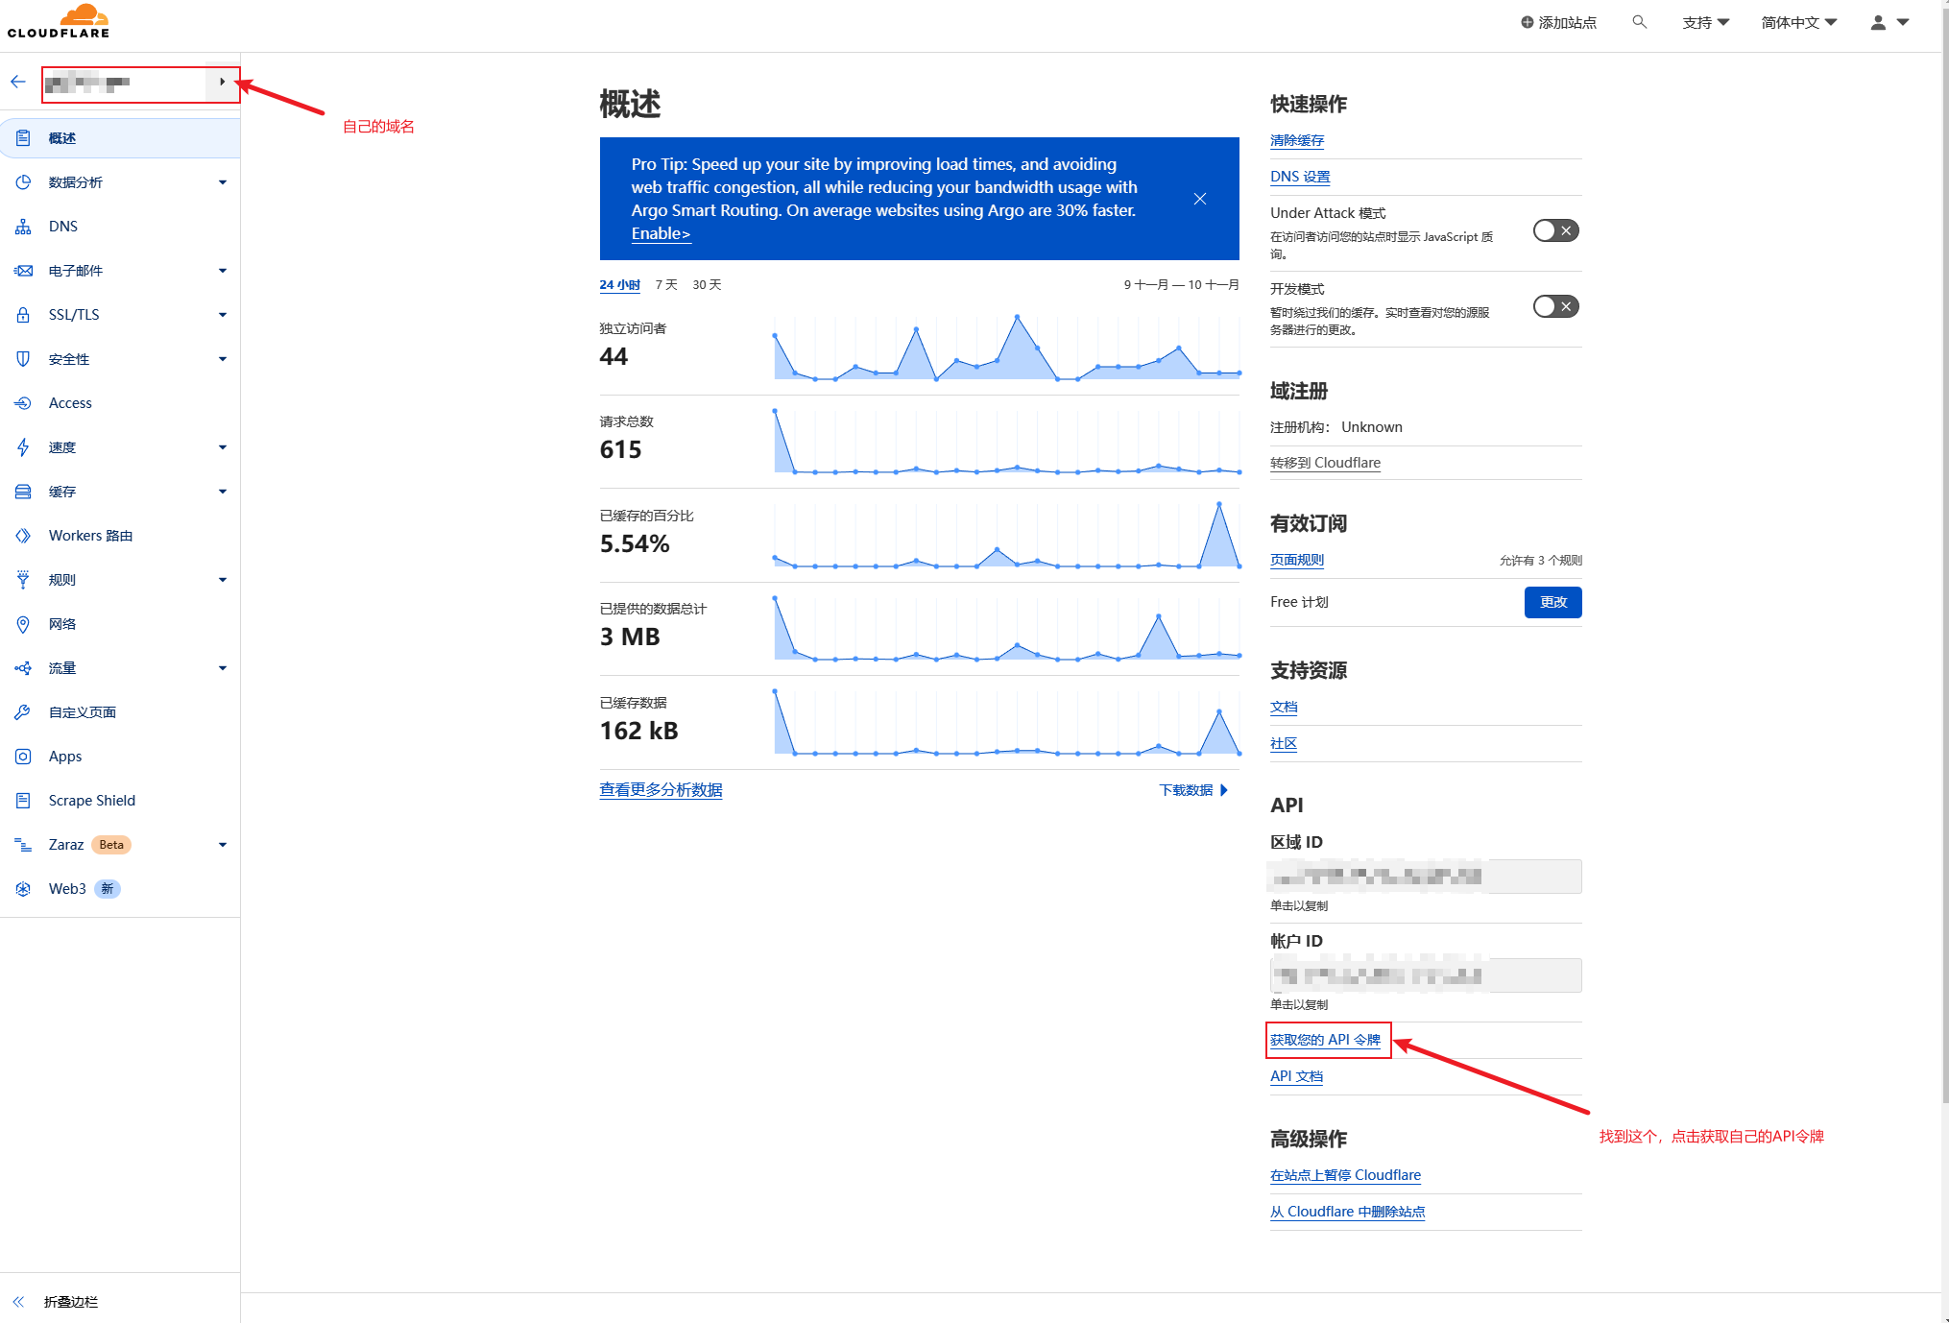This screenshot has width=1949, height=1323.
Task: Click the search magnifier icon in header
Action: 1639,22
